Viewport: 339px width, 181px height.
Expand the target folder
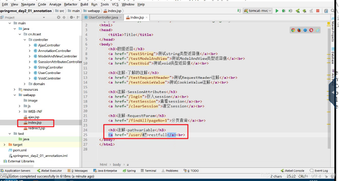(4, 145)
